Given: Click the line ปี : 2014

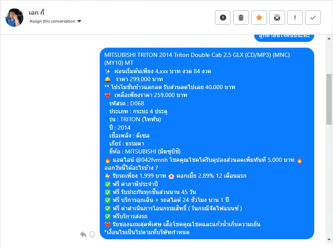Looking at the screenshot, I should point(120,128).
